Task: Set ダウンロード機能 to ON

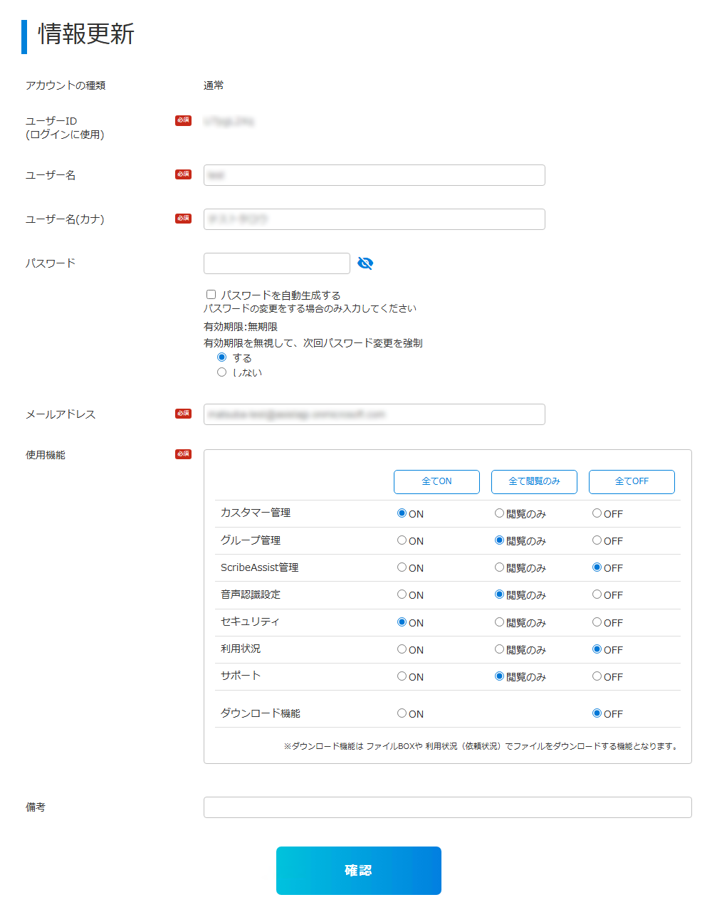Action: click(x=402, y=713)
